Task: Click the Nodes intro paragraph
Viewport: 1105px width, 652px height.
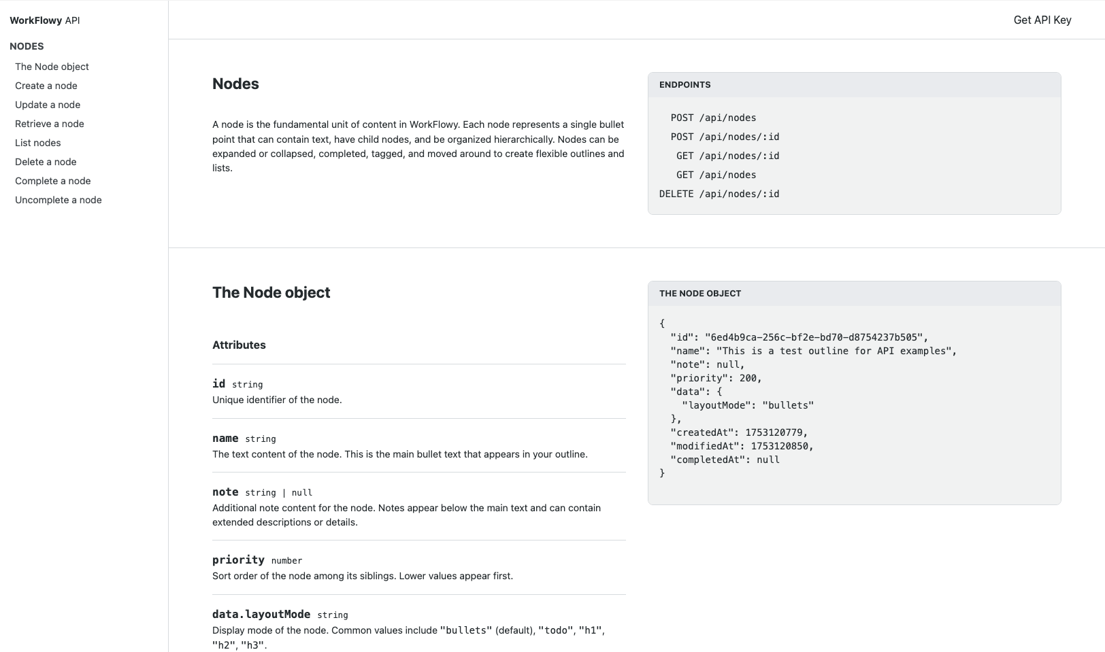Action: point(418,146)
